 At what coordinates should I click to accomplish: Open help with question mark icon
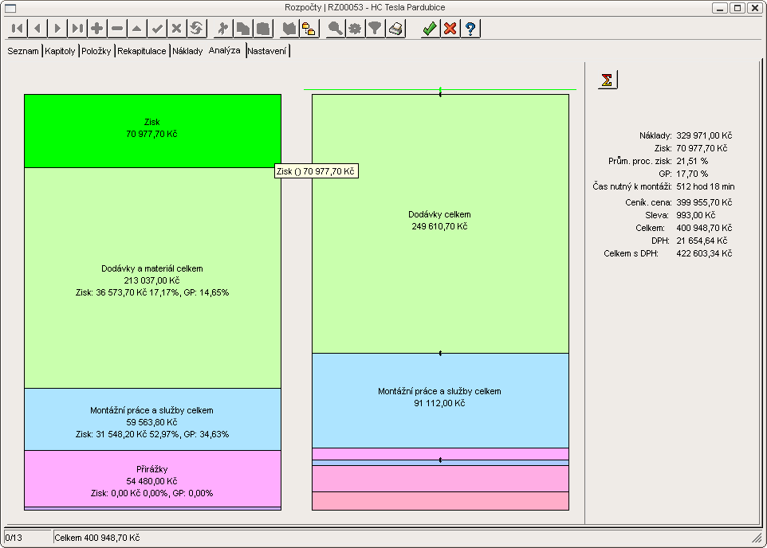pos(470,29)
